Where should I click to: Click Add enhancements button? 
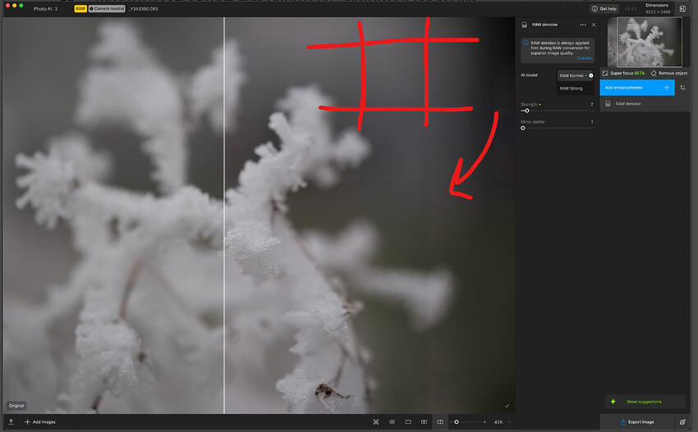pyautogui.click(x=637, y=88)
